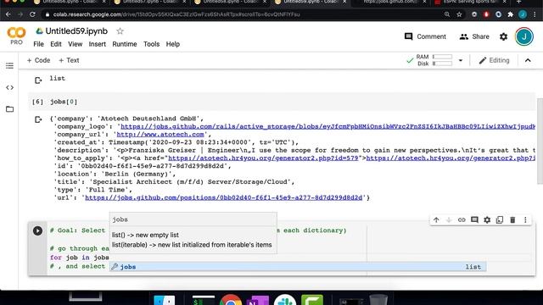Open the company_url atotech.com link
Viewport: 543px width, 305px height.
coord(160,135)
